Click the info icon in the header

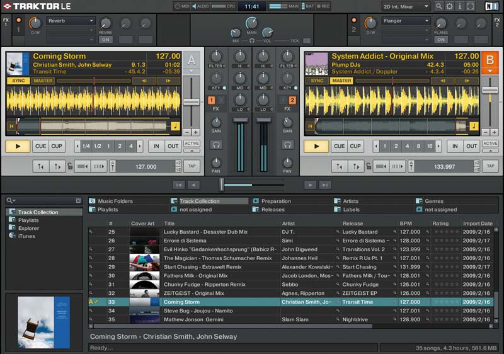coord(460,6)
